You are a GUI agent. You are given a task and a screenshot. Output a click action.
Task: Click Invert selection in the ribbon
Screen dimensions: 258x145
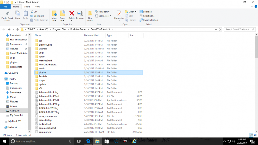149,20
